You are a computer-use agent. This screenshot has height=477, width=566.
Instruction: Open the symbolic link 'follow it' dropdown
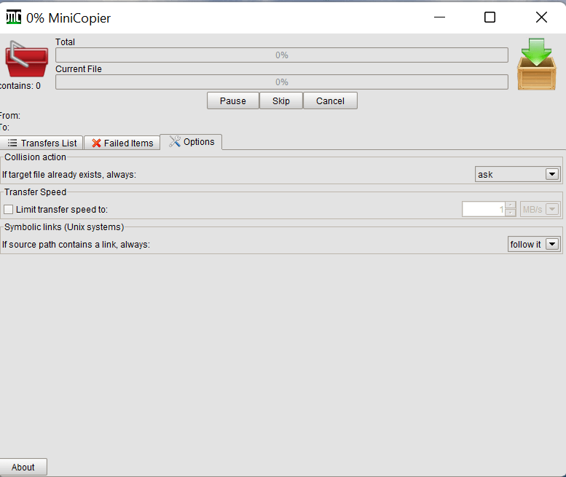(534, 244)
